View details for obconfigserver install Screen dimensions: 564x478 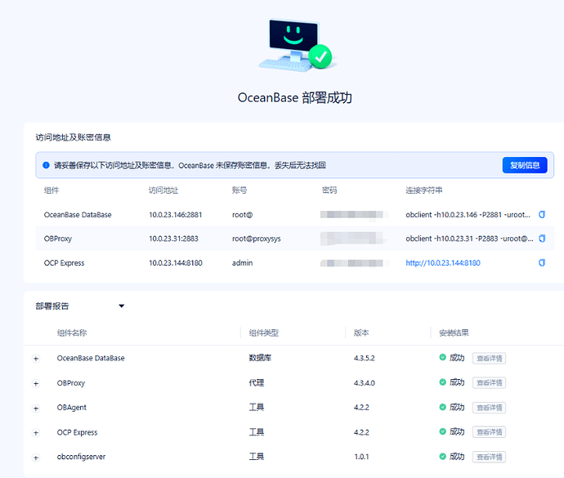pos(489,457)
